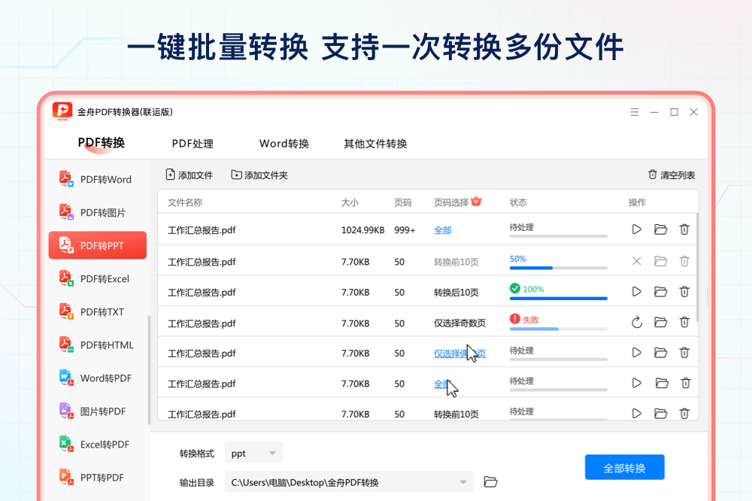752x501 pixels.
Task: Switch to the PDF处理 tab
Action: (x=193, y=144)
